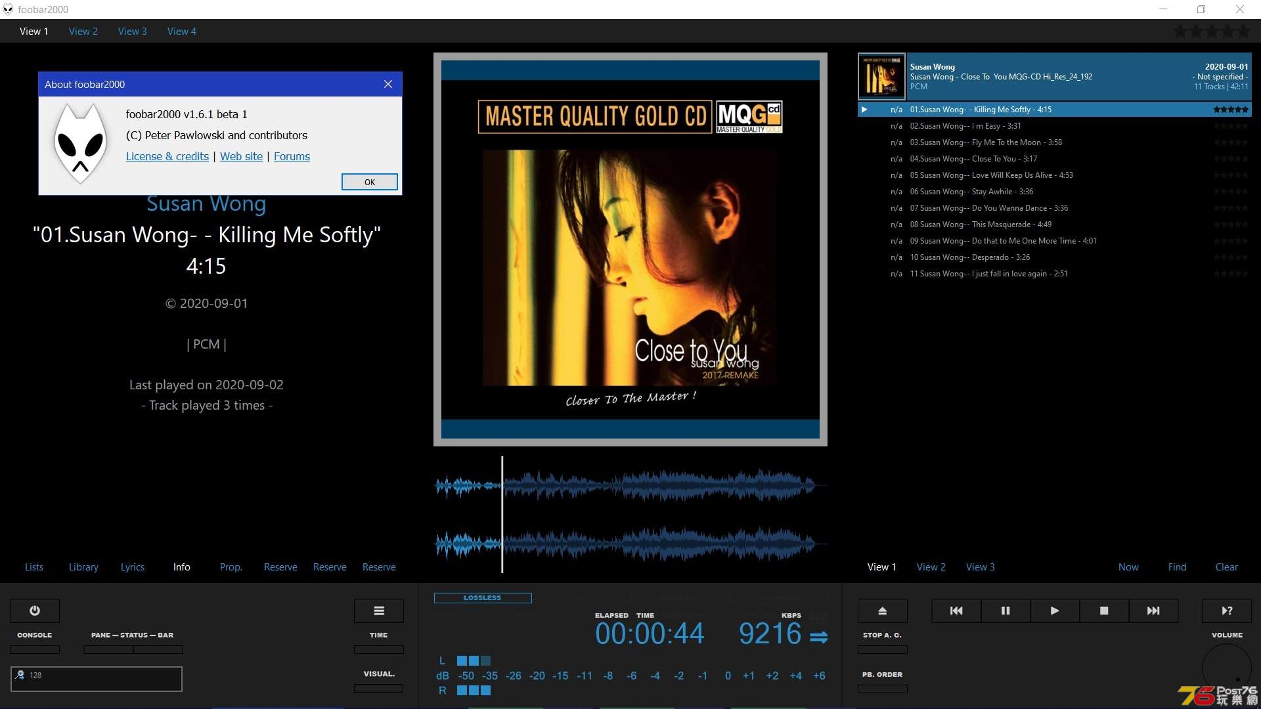Switch playlist panel to View 2
1261x709 pixels.
(x=931, y=567)
